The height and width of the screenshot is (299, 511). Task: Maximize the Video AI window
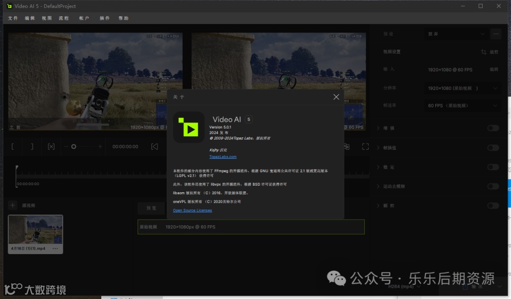480,6
